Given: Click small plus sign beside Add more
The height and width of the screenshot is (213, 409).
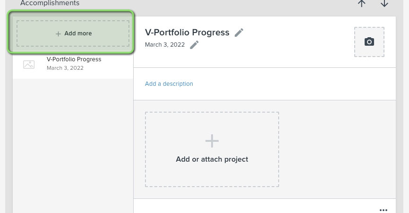Looking at the screenshot, I should pyautogui.click(x=58, y=33).
